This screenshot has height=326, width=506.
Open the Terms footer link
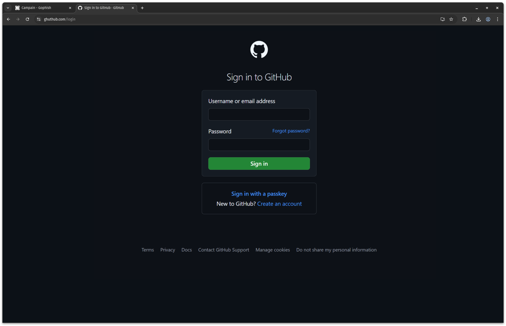click(x=148, y=250)
